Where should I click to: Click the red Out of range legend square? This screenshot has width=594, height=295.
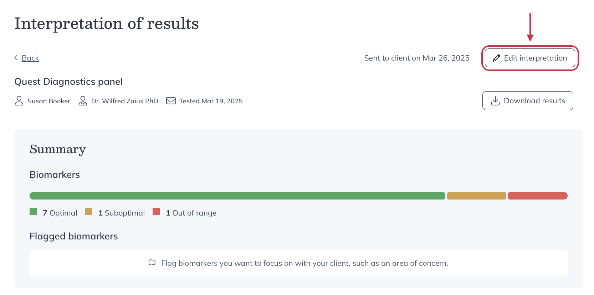pyautogui.click(x=156, y=212)
